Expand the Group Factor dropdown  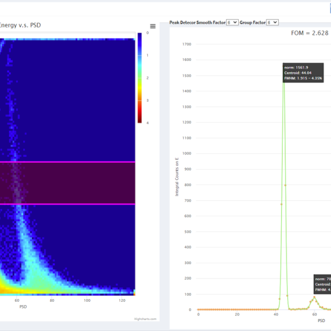click(273, 22)
